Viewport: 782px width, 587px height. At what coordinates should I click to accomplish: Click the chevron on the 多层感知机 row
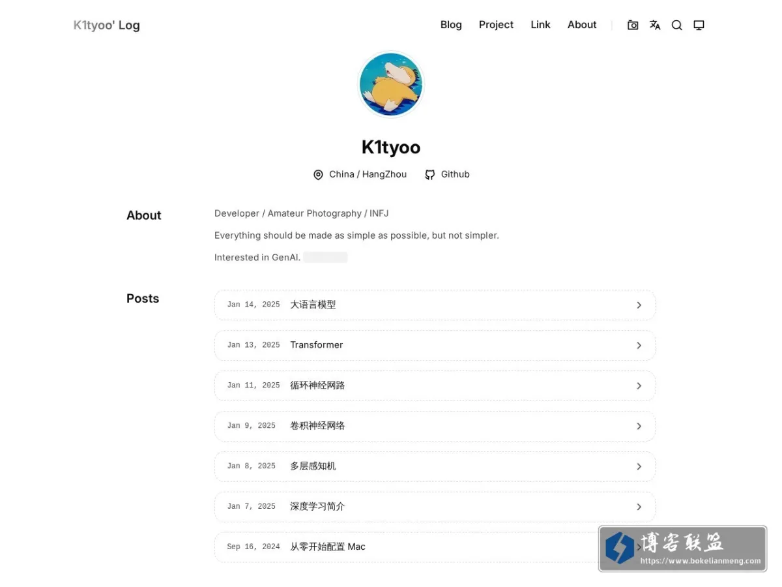pyautogui.click(x=639, y=467)
